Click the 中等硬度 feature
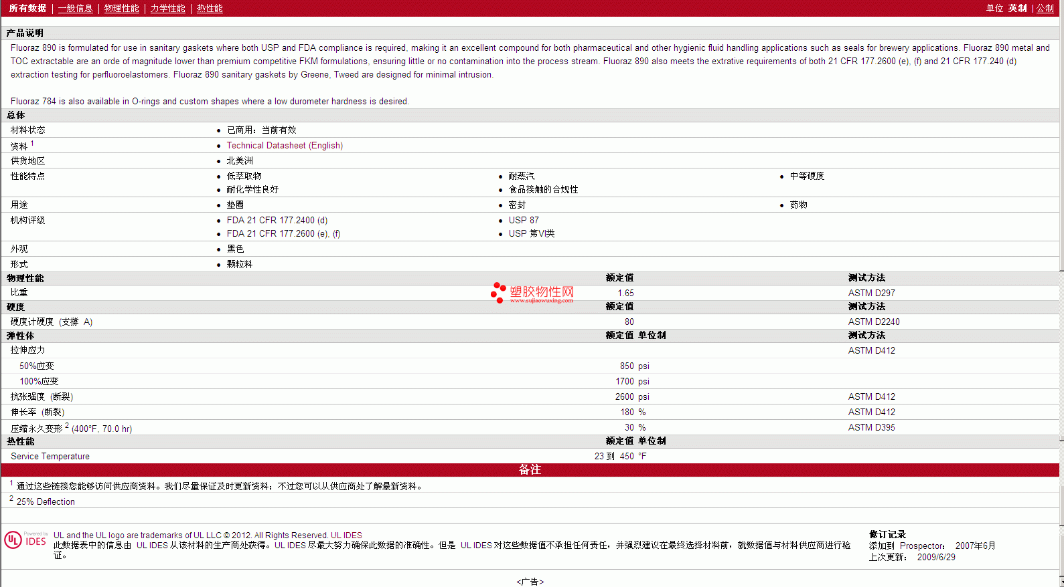Screen dimensions: 1064x587 click(807, 176)
